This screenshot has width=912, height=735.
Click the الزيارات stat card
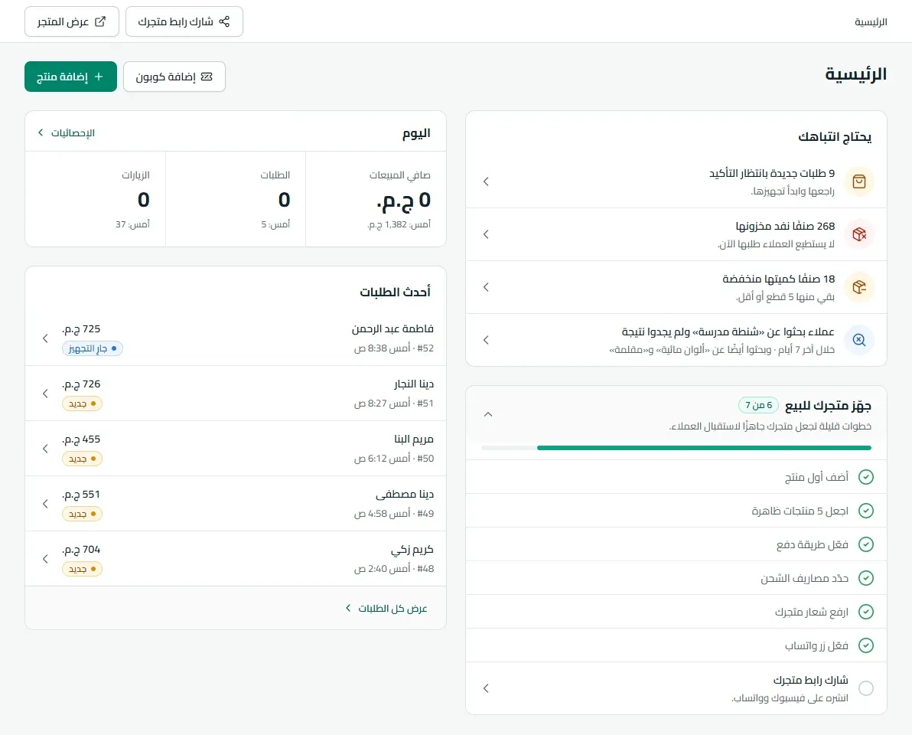(96, 199)
